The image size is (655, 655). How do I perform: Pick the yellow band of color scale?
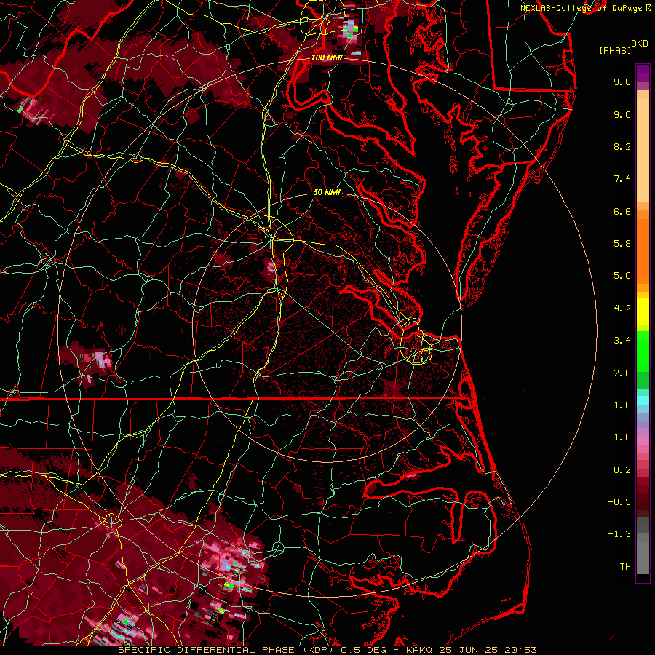pyautogui.click(x=643, y=311)
